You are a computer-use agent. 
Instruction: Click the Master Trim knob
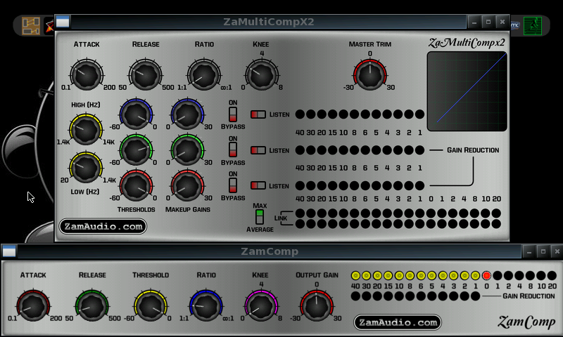click(369, 74)
